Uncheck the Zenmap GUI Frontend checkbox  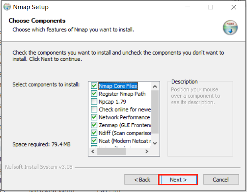click(x=94, y=125)
